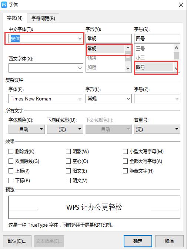
Task: Switch to the 字符间距(R) tab
Action: tap(43, 18)
